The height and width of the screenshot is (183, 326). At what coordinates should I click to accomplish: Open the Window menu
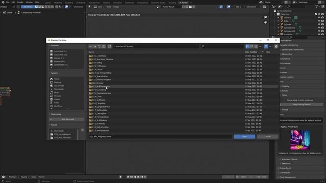coord(29,2)
